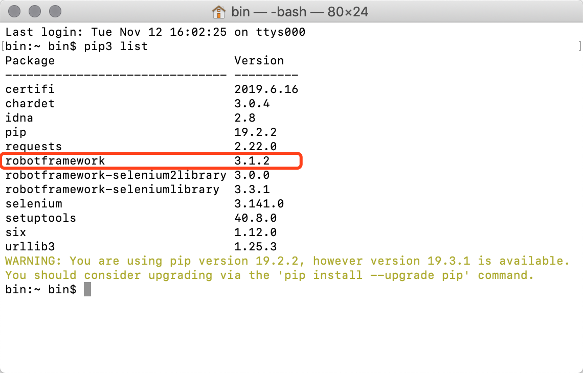
Task: Maximize the Terminal window with the third button
Action: pos(55,11)
